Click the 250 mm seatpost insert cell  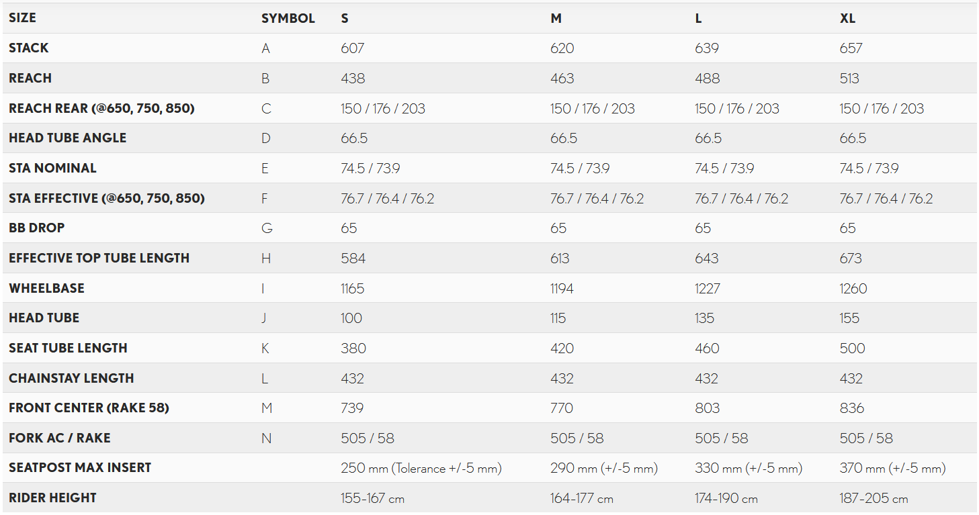tap(421, 468)
